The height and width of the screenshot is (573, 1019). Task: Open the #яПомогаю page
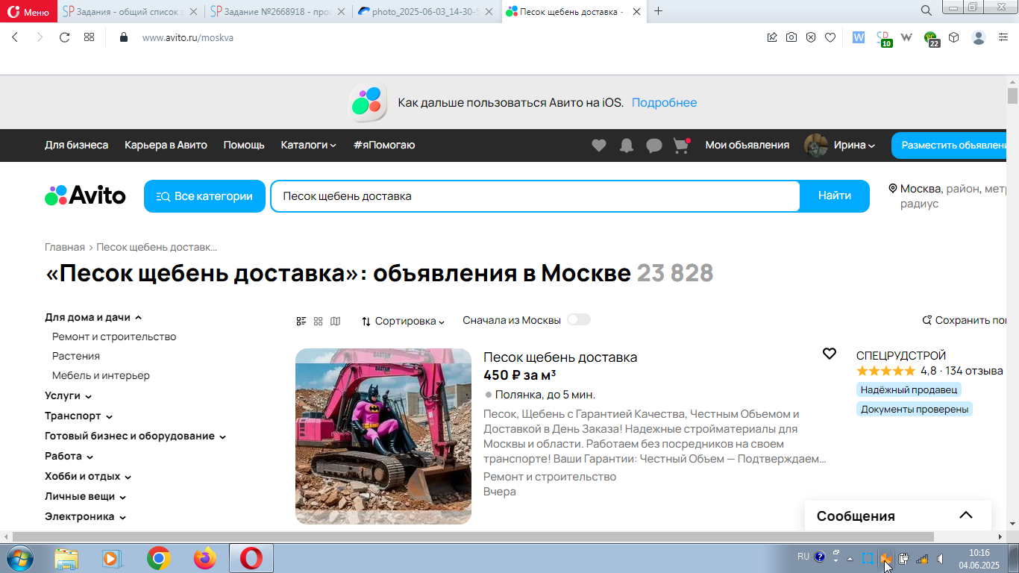point(384,145)
